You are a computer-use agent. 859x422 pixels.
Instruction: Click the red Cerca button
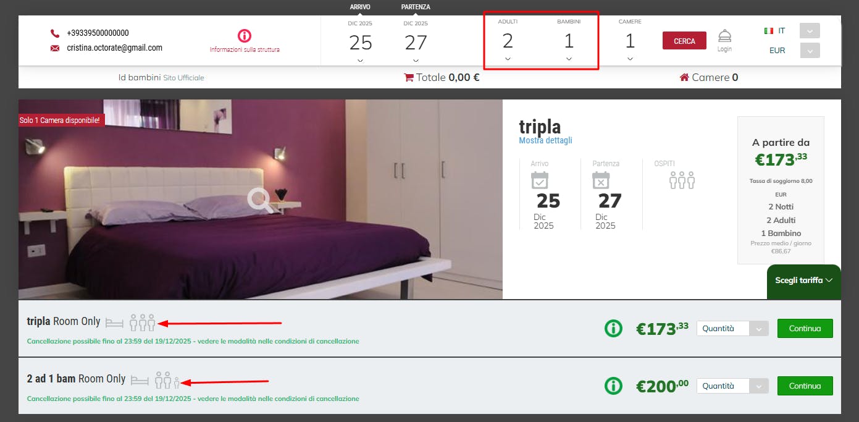(684, 41)
